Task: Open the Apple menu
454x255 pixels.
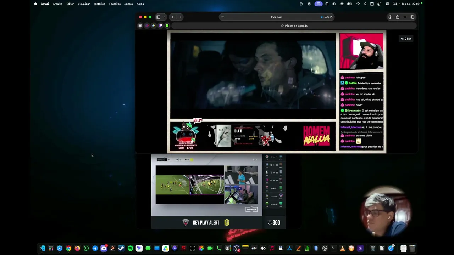Action: pos(35,4)
